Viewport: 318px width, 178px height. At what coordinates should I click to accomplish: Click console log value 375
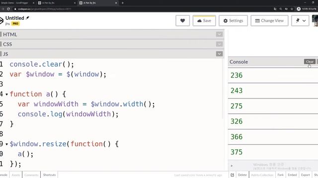point(237,152)
